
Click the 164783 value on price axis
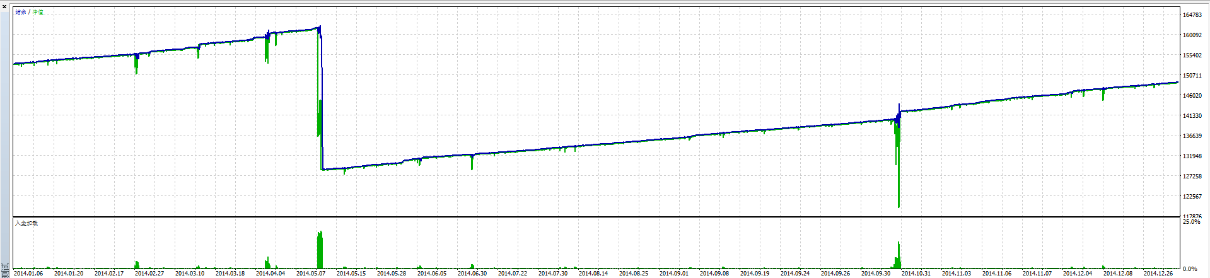point(1192,15)
